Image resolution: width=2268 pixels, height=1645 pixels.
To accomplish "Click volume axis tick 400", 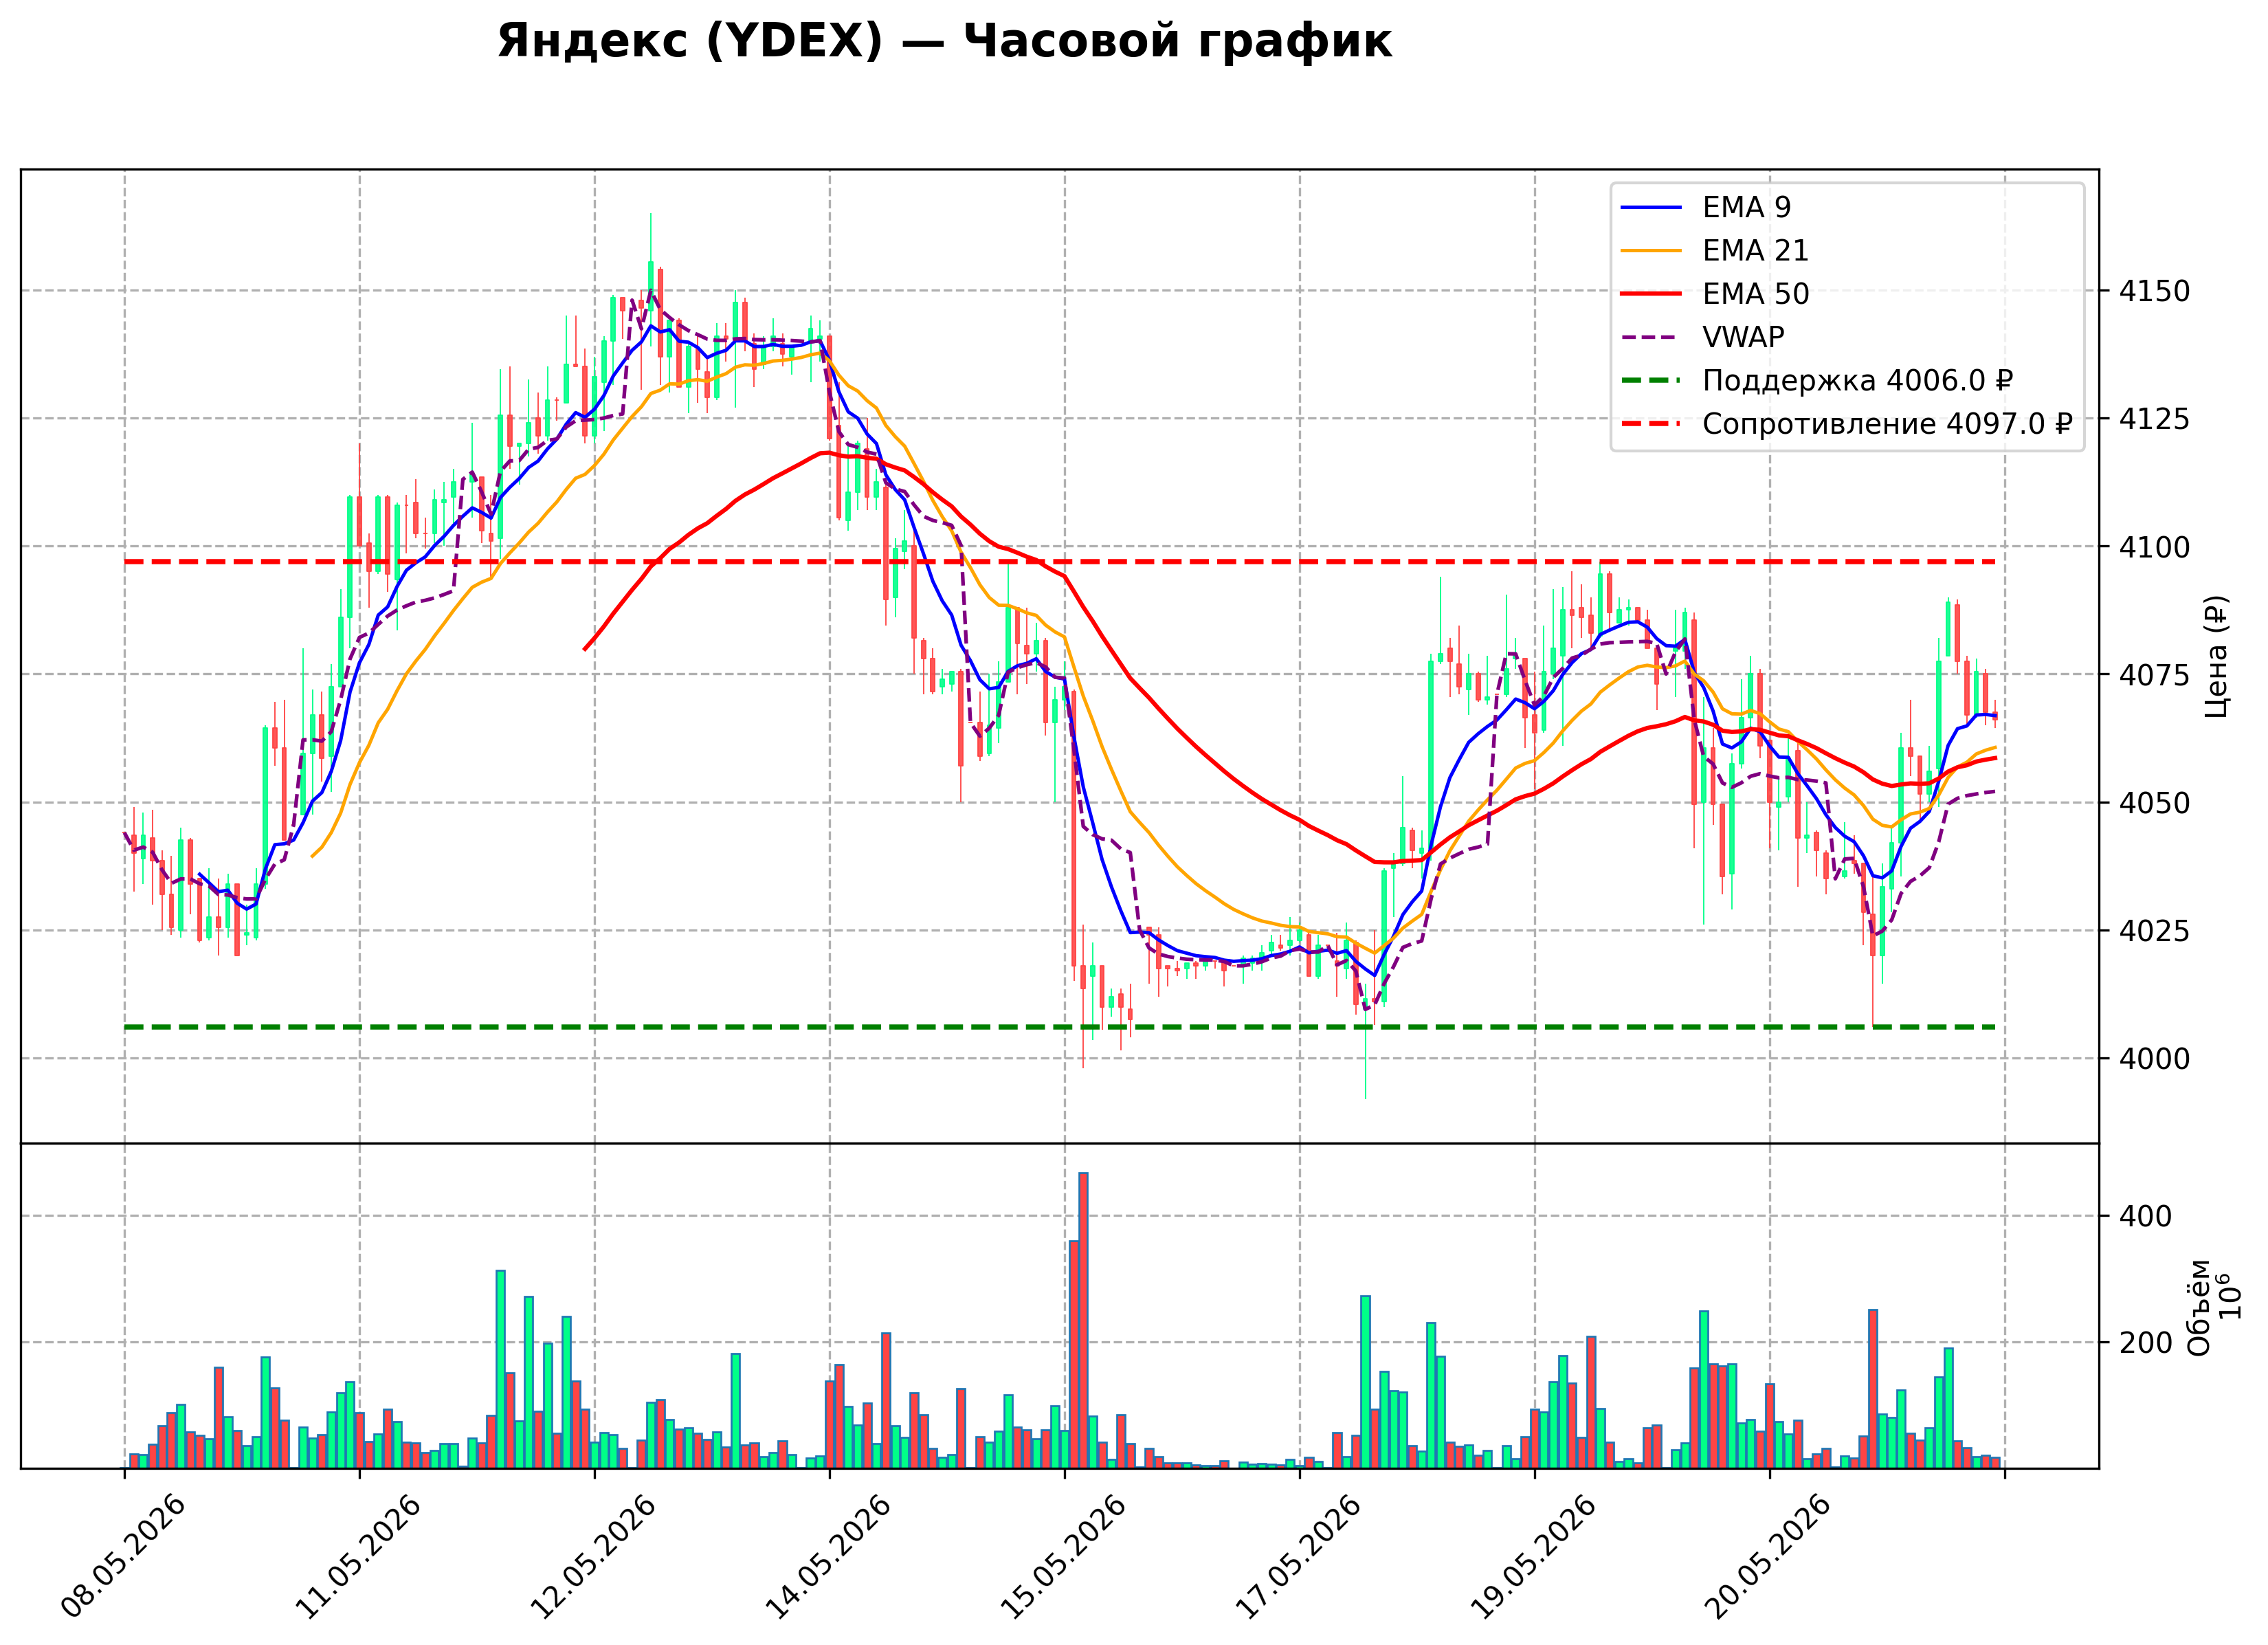I will (x=2145, y=1217).
